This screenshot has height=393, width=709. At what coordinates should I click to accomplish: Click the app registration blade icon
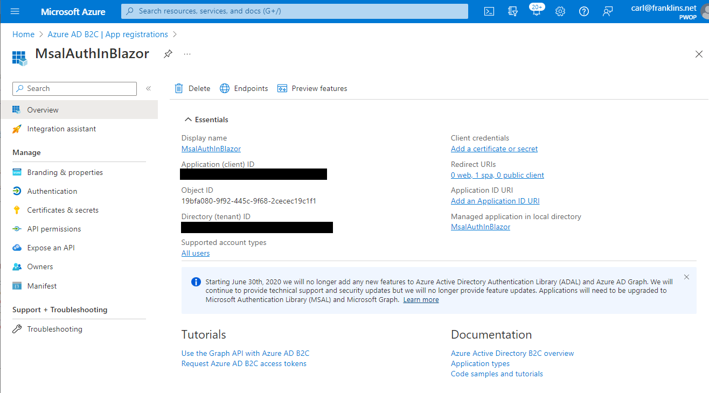(19, 58)
